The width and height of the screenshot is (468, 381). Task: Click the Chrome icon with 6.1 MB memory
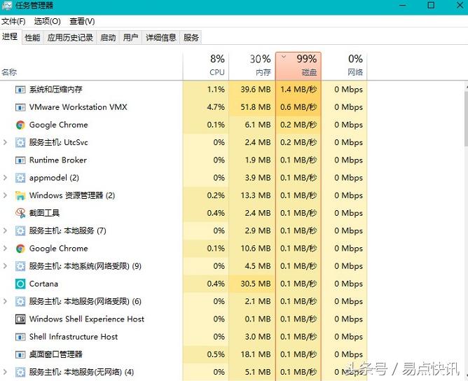point(20,125)
